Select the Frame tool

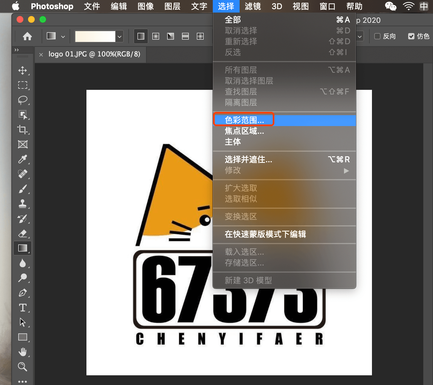pyautogui.click(x=23, y=144)
